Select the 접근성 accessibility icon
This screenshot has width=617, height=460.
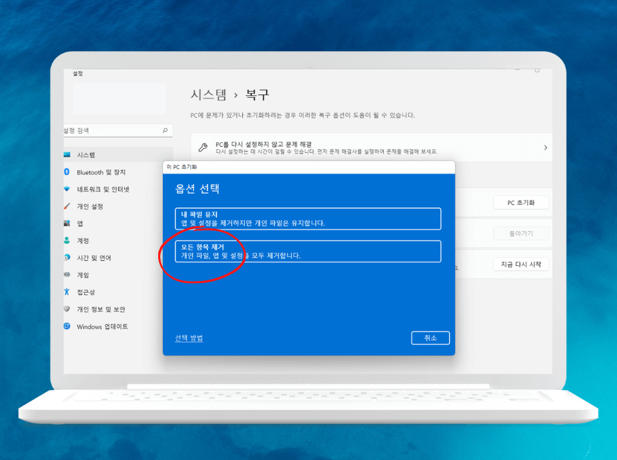pos(68,292)
